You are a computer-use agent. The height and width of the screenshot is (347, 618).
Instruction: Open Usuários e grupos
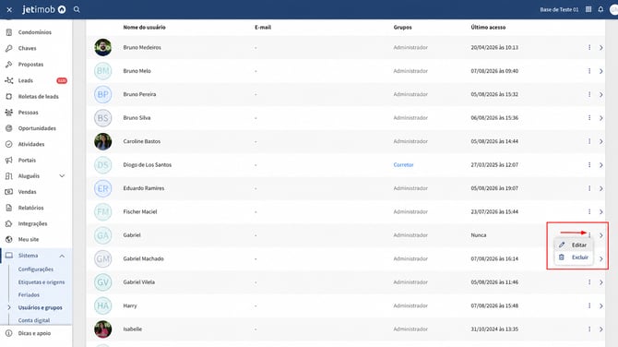(x=41, y=307)
